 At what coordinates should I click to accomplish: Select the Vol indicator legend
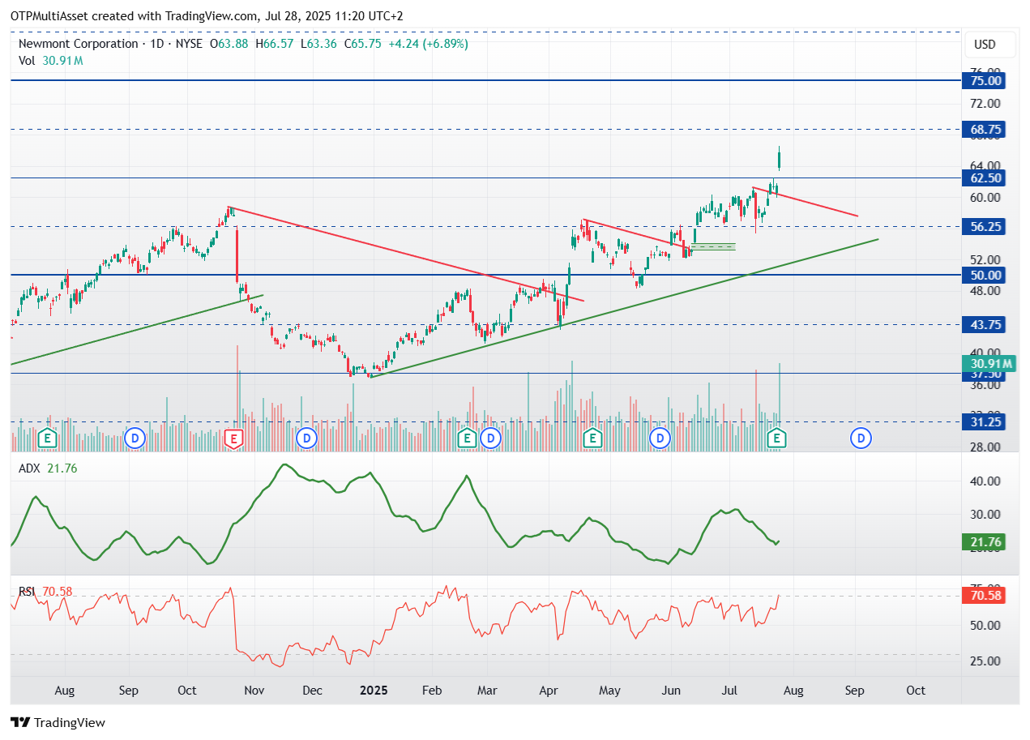pyautogui.click(x=50, y=60)
